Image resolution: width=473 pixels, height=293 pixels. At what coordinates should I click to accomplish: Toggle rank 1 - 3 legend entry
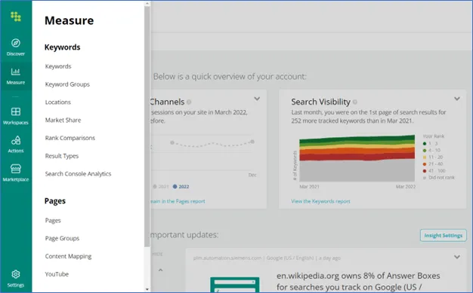point(431,144)
